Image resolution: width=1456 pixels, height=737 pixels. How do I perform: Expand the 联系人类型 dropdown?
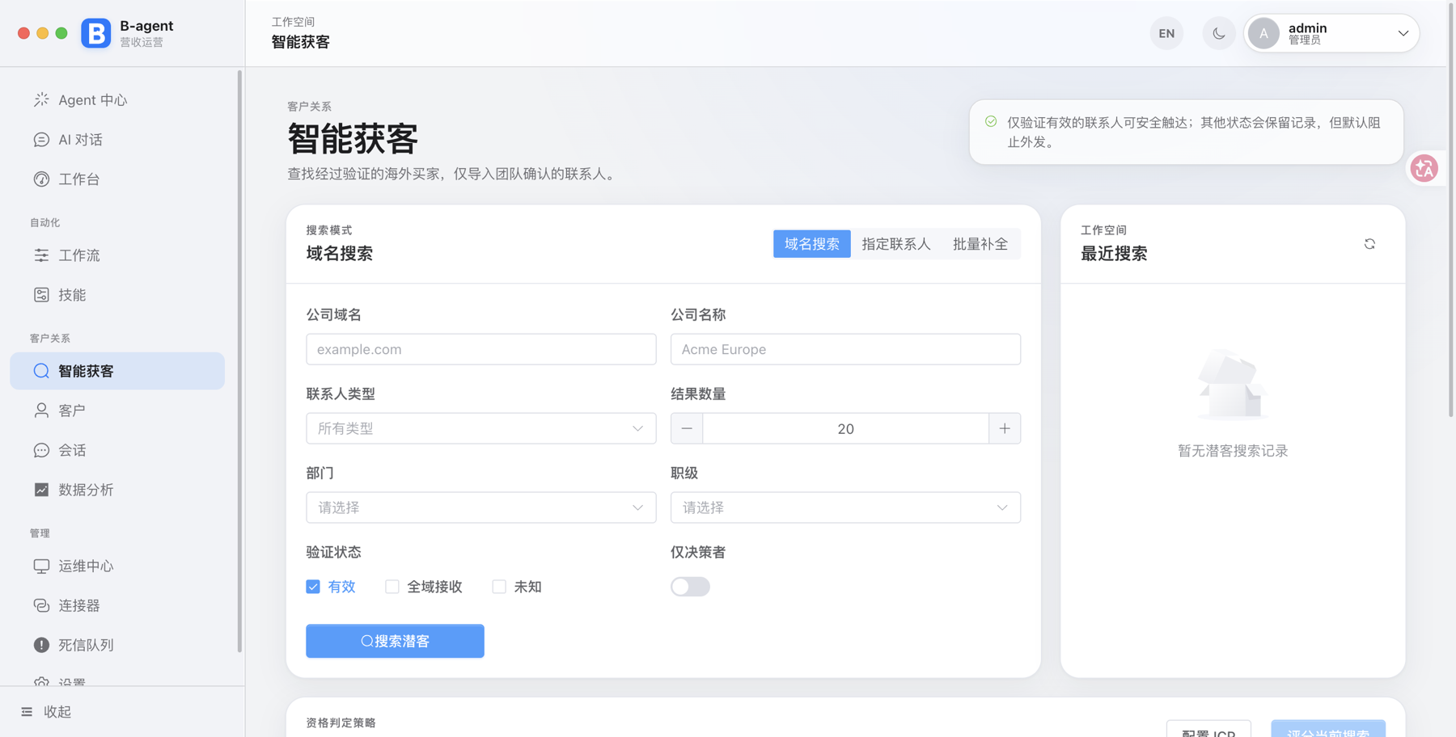coord(481,428)
